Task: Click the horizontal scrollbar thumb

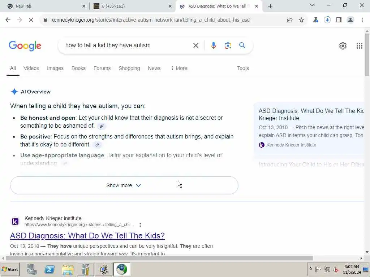Action: [159, 258]
